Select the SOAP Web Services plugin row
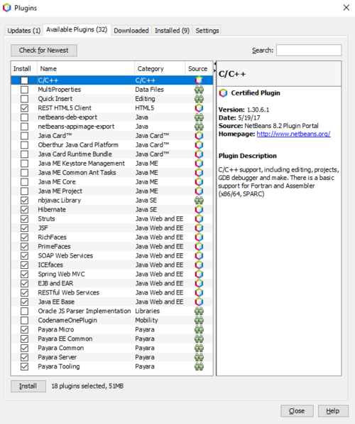This screenshot has width=355, height=424. tap(111, 255)
